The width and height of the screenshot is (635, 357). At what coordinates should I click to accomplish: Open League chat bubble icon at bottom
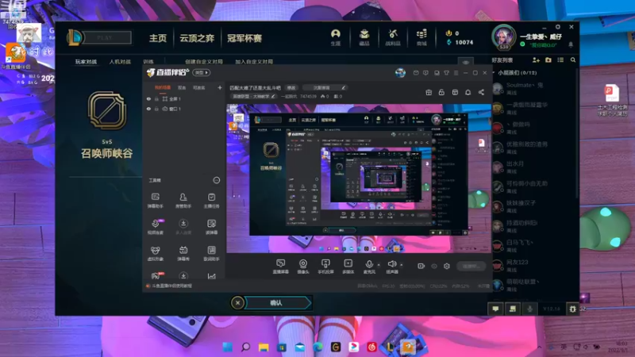(x=495, y=309)
